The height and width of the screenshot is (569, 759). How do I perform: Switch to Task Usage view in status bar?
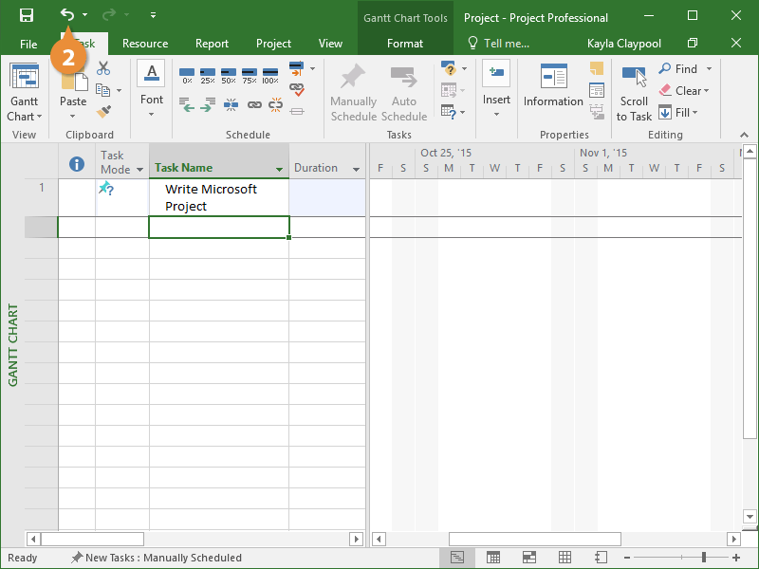coord(493,558)
